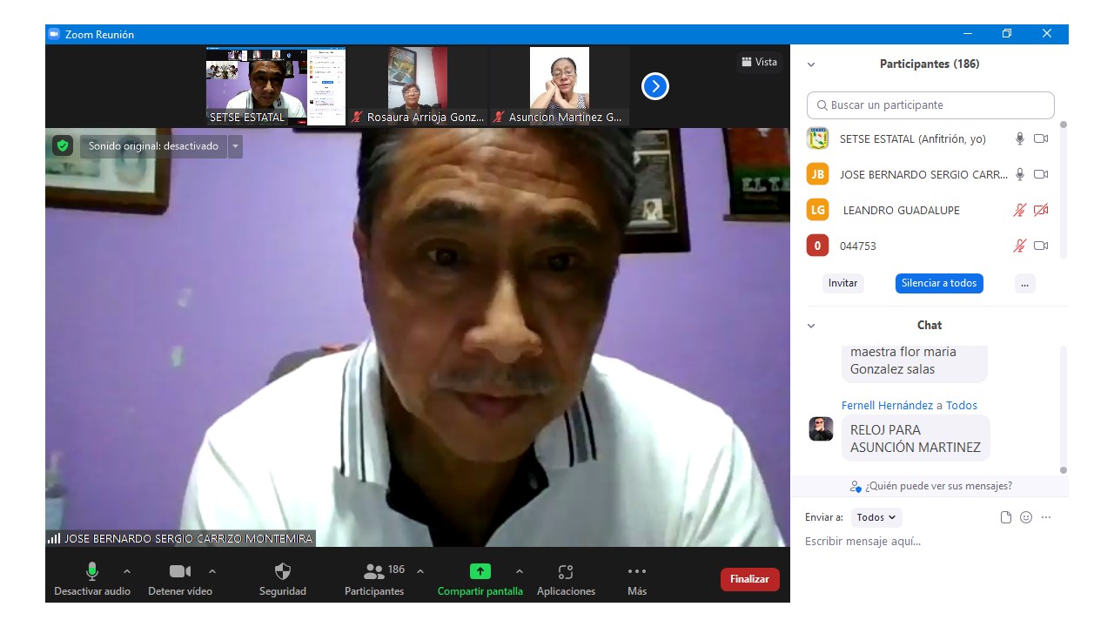Screen dimensions: 1114x627
Task: Toggle the Participantes panel from the toolbar
Action: click(x=374, y=579)
